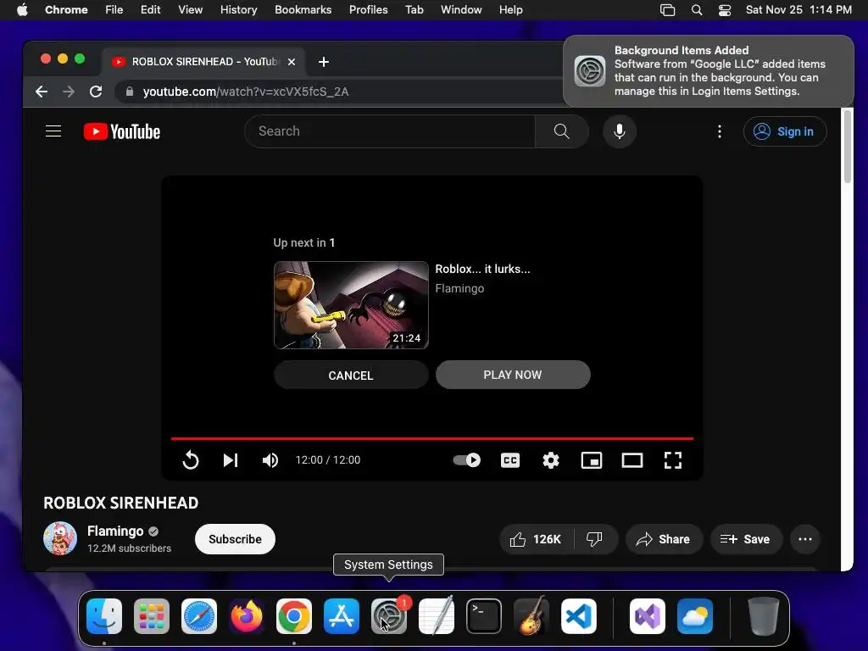Screen dimensions: 868x651
Task: Open Finder from the Dock
Action: tap(104, 616)
